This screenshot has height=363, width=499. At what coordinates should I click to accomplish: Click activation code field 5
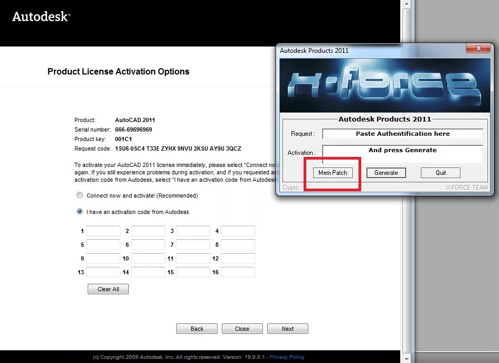click(103, 245)
